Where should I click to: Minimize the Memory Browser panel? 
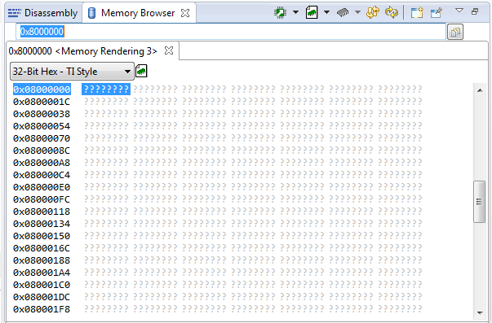(475, 11)
